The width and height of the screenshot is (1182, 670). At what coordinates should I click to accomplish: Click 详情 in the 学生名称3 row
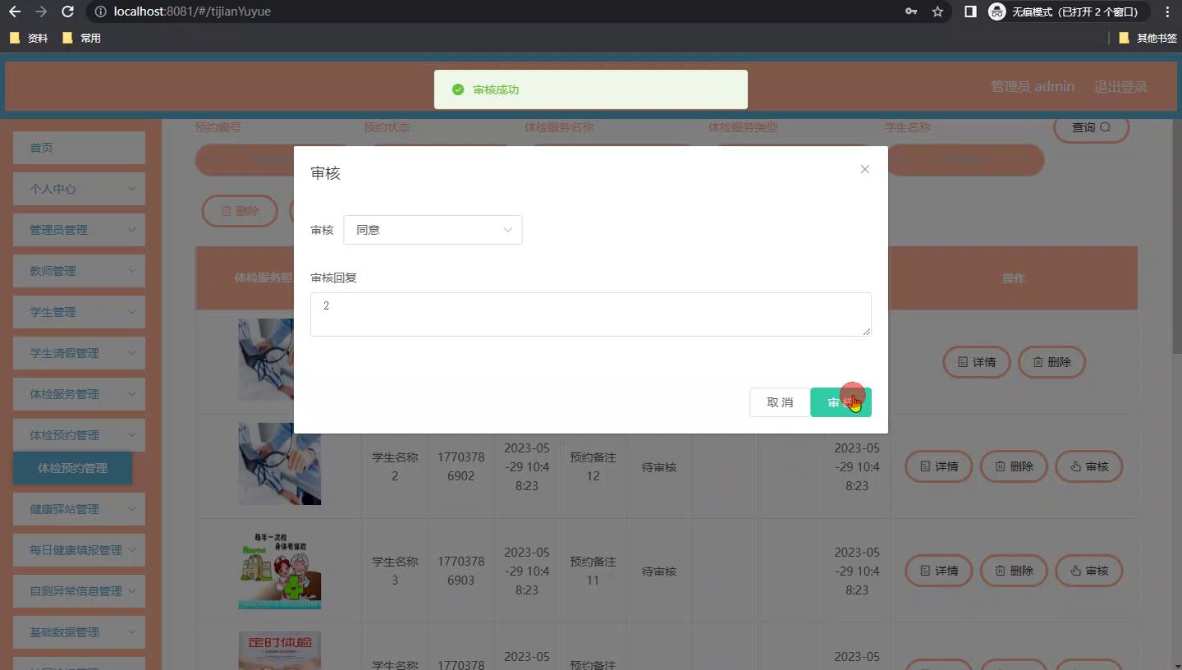click(x=938, y=571)
